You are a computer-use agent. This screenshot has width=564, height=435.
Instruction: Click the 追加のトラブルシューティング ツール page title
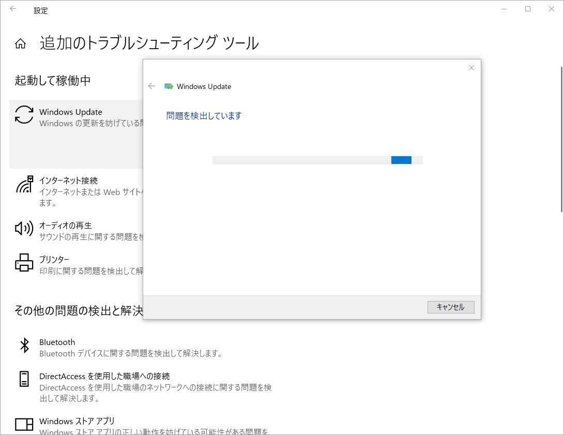click(x=149, y=43)
